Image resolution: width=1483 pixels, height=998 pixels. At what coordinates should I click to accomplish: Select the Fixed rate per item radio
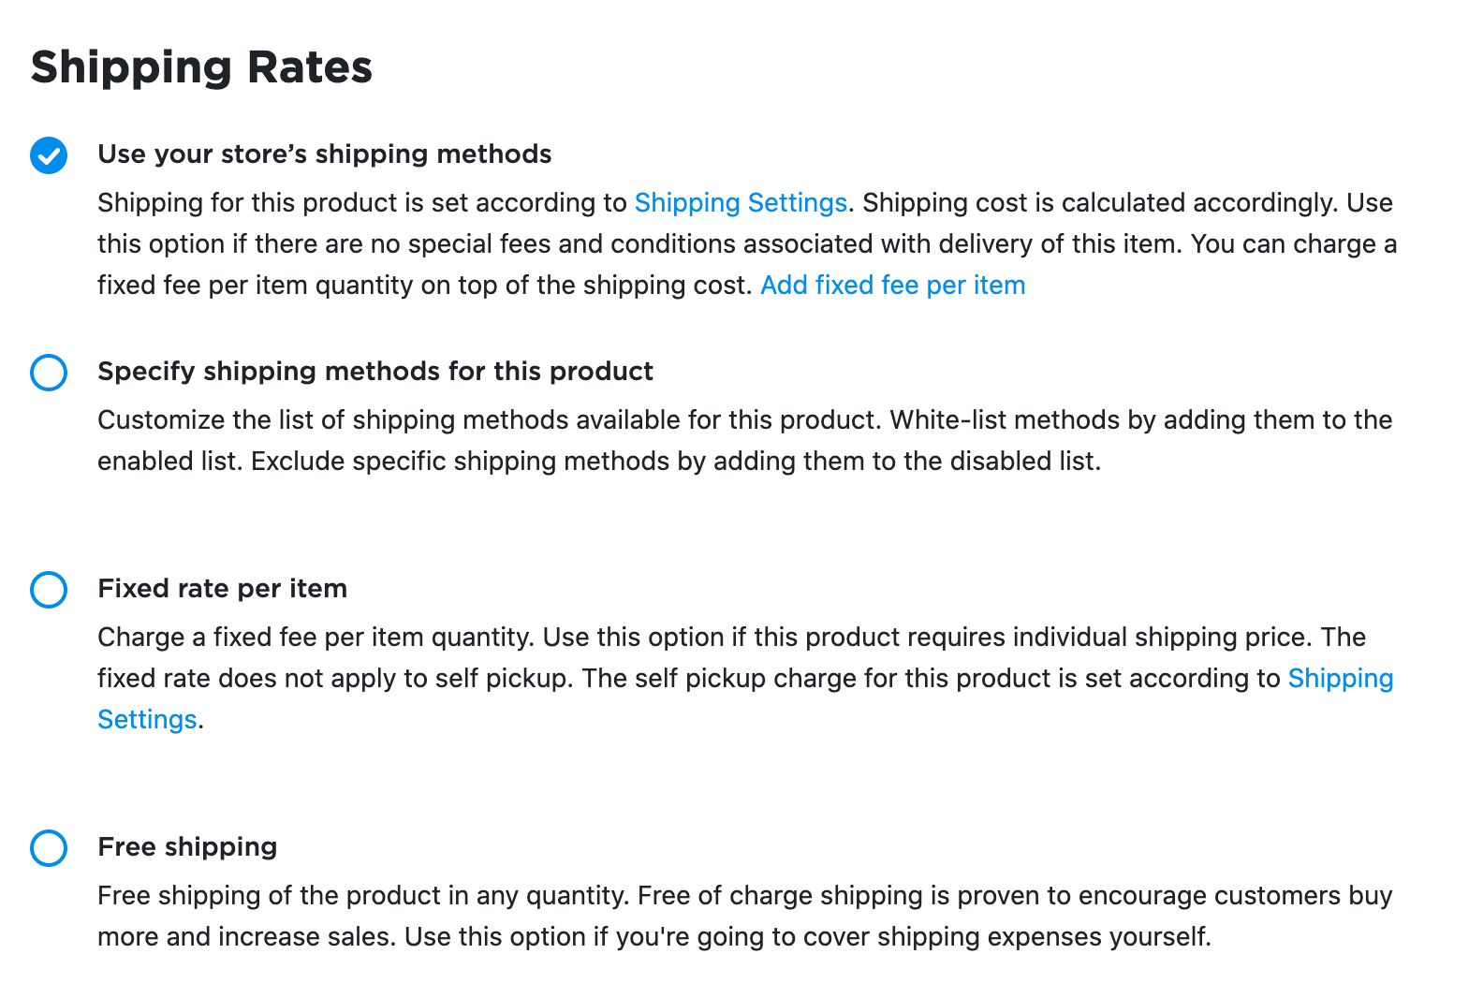49,590
